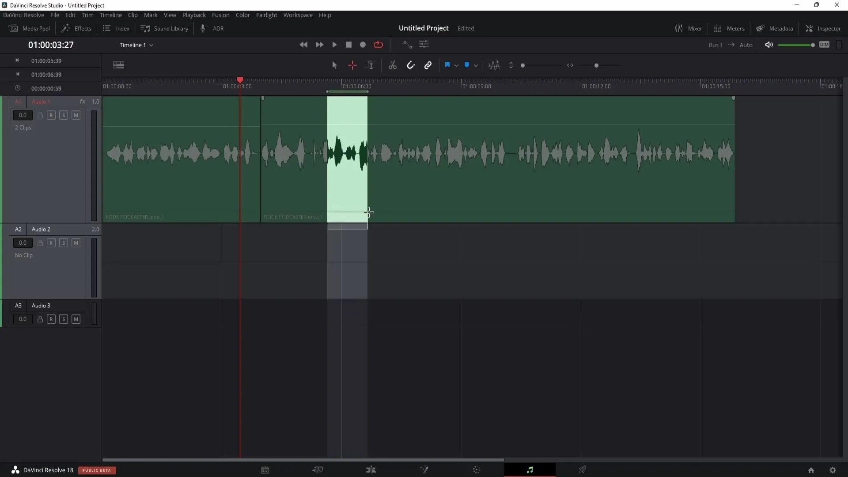The height and width of the screenshot is (477, 848).
Task: Switch to the Color page icon
Action: point(477,470)
